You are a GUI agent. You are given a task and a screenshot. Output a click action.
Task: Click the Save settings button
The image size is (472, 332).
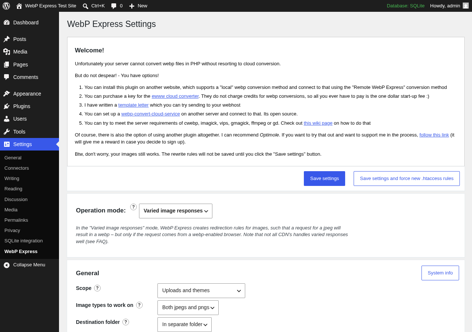[324, 179]
